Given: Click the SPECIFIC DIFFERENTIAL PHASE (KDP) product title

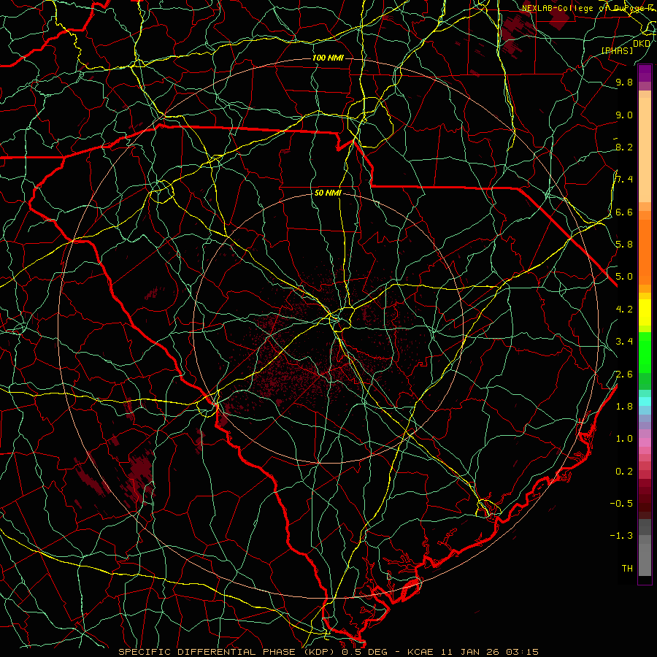Looking at the screenshot, I should (228, 652).
